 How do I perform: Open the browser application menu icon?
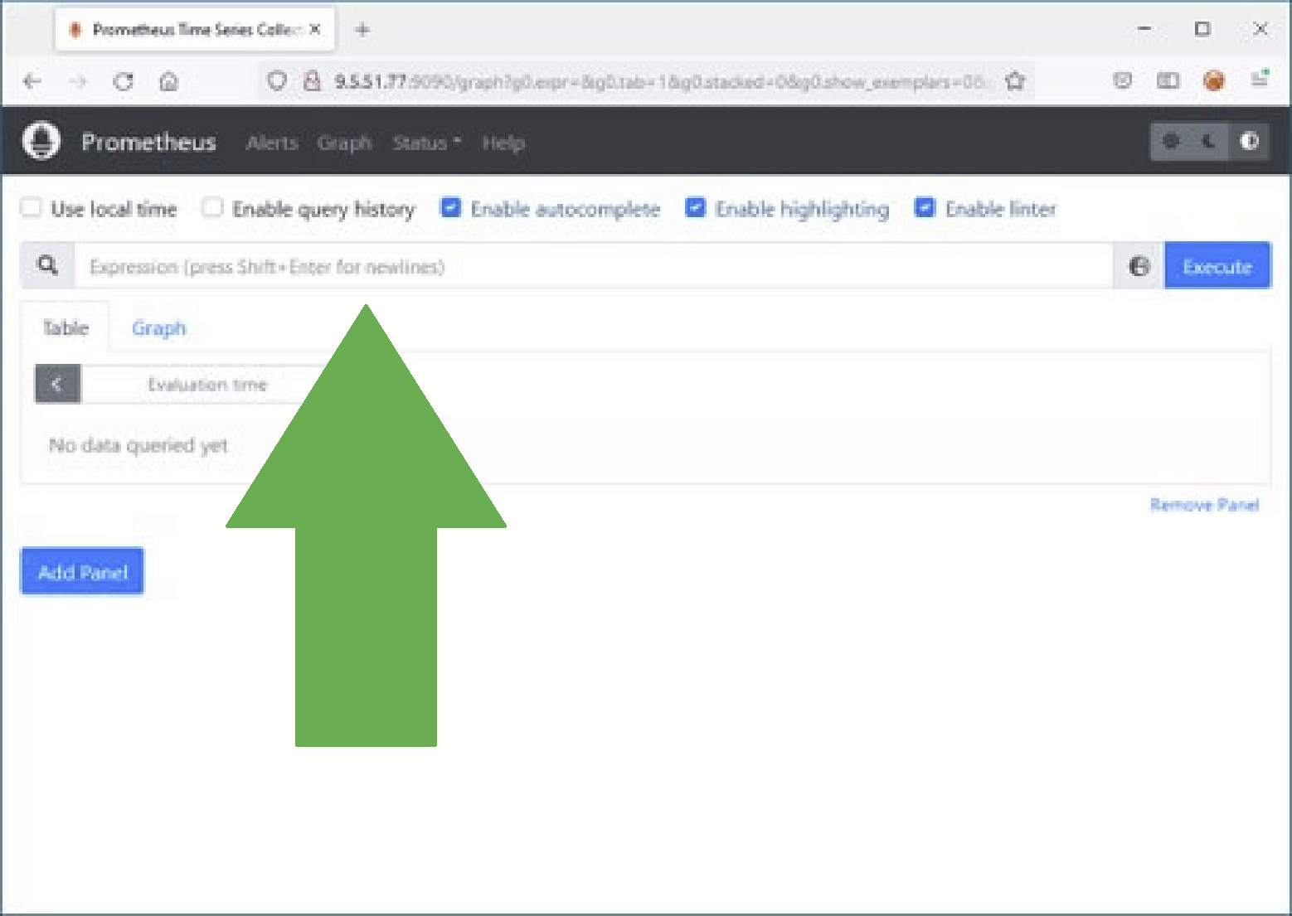pyautogui.click(x=1260, y=80)
